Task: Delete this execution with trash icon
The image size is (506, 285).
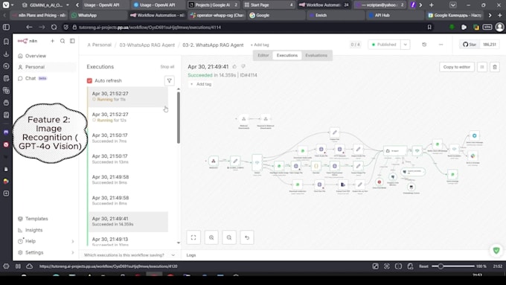Action: click(x=495, y=67)
